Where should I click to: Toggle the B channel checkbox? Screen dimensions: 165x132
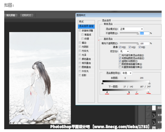pos(140,47)
